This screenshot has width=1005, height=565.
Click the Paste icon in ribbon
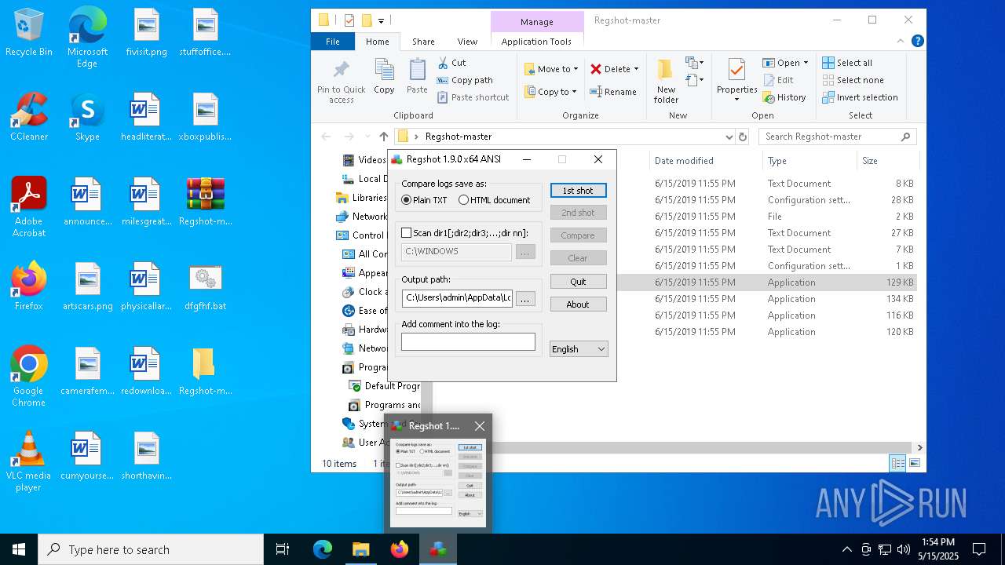coord(417,70)
